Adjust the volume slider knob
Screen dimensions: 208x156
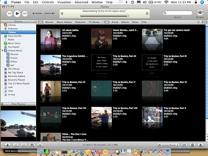[x=43, y=13]
